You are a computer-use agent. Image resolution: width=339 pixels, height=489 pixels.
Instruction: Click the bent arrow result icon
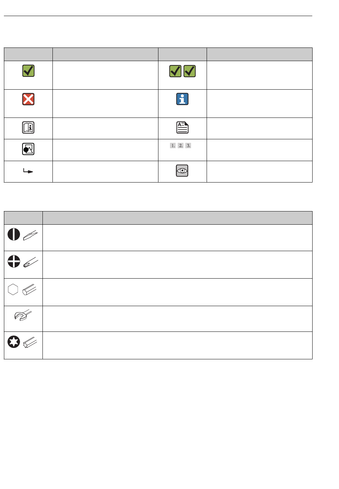pos(28,171)
